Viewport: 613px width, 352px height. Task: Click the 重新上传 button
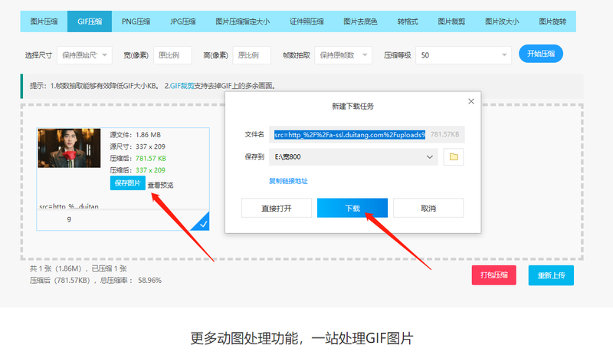tap(551, 275)
